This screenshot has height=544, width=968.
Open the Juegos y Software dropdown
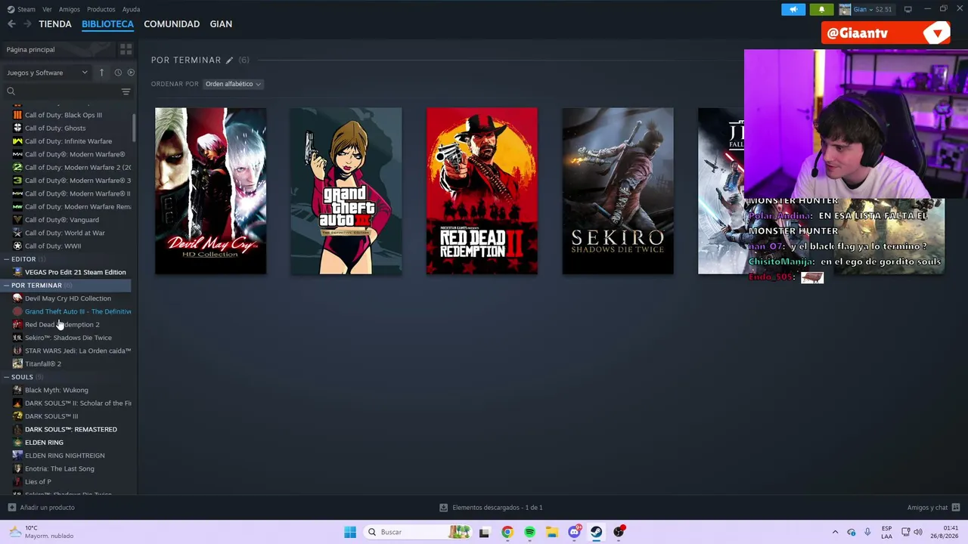47,73
